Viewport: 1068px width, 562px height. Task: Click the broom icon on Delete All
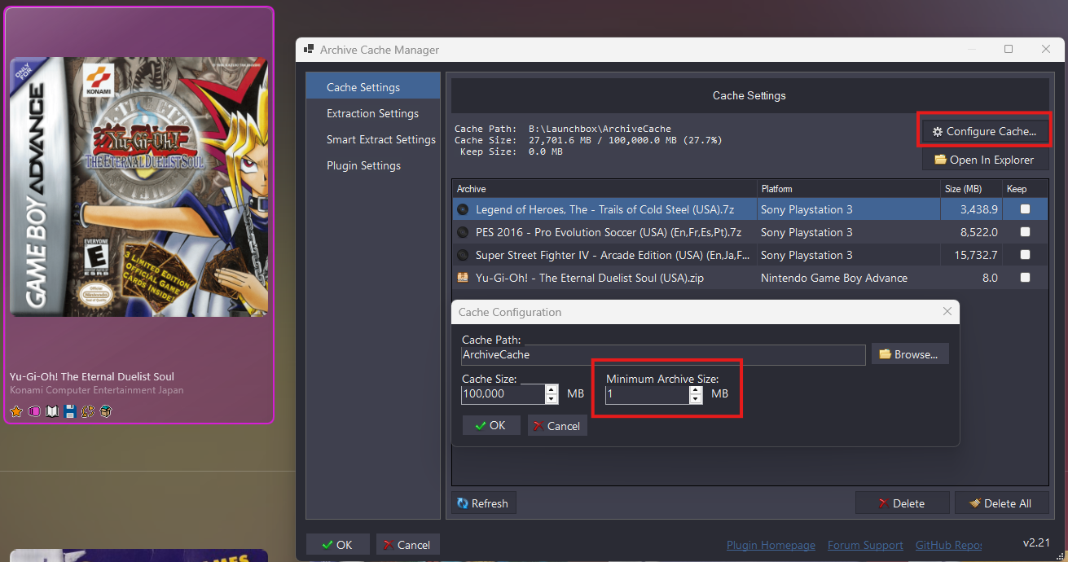pos(975,503)
